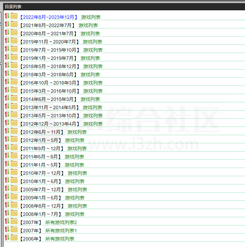The height and width of the screenshot is (247, 245).
Task: Open 【2020年8月～2021年7月】游戏列表 link
Action: (x=60, y=34)
